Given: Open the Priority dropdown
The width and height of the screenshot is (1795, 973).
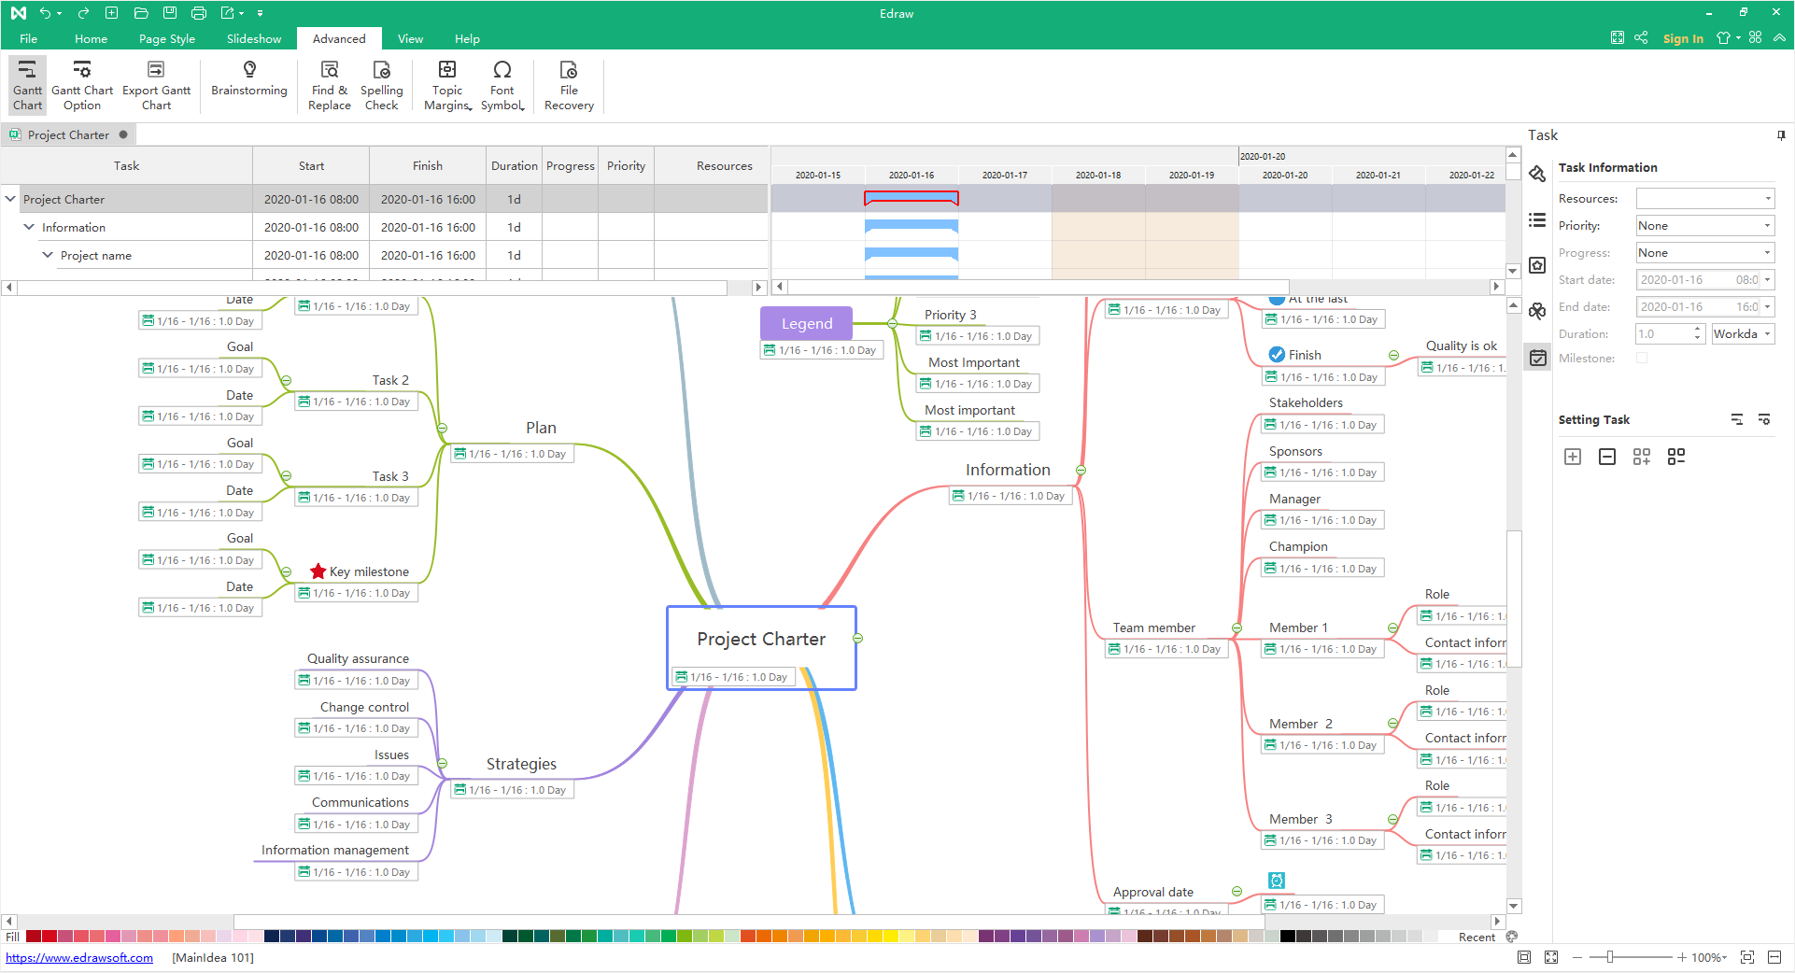Looking at the screenshot, I should (x=1704, y=226).
